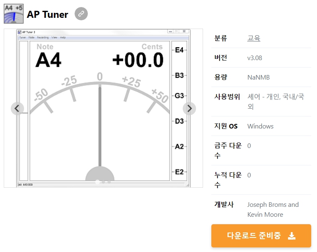Click the Windows supported OS value

pos(260,126)
